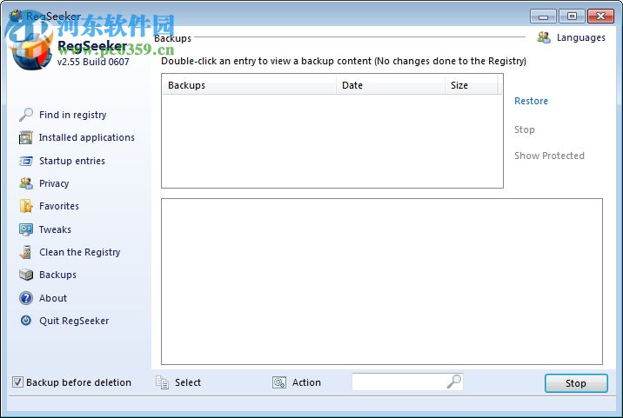623x418 pixels.
Task: Click the grayed Stop link beside the list
Action: pyautogui.click(x=524, y=129)
